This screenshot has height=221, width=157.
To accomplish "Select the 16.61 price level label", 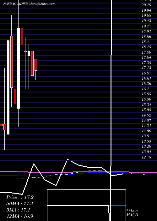I will (147, 79).
